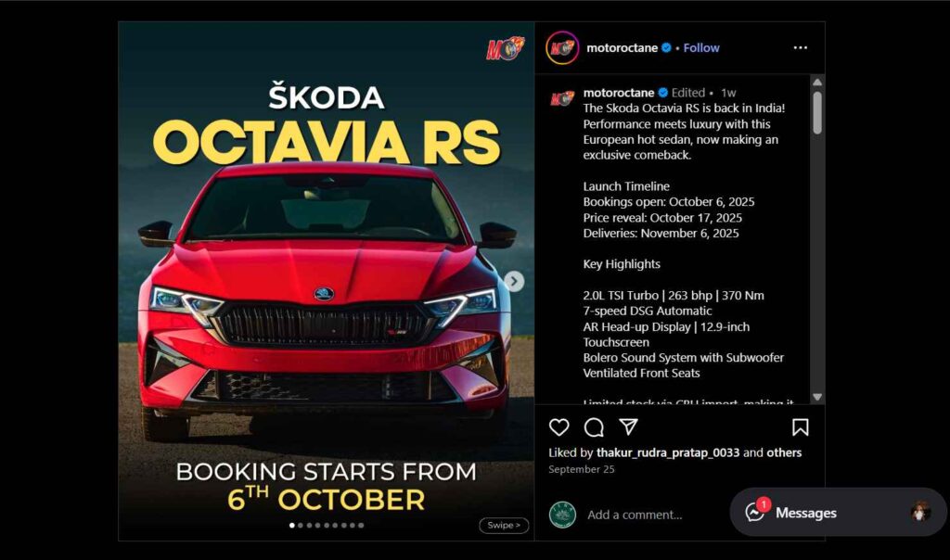
Task: Open Messenger icon with notification badge
Action: pos(755,512)
